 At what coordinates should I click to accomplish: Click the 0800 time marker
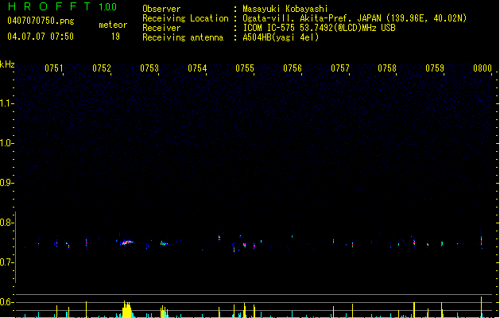coord(483,68)
